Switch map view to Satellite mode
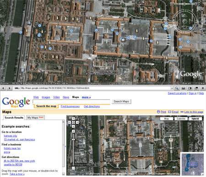Screen dimensions: 206x177 (x=181, y=119)
